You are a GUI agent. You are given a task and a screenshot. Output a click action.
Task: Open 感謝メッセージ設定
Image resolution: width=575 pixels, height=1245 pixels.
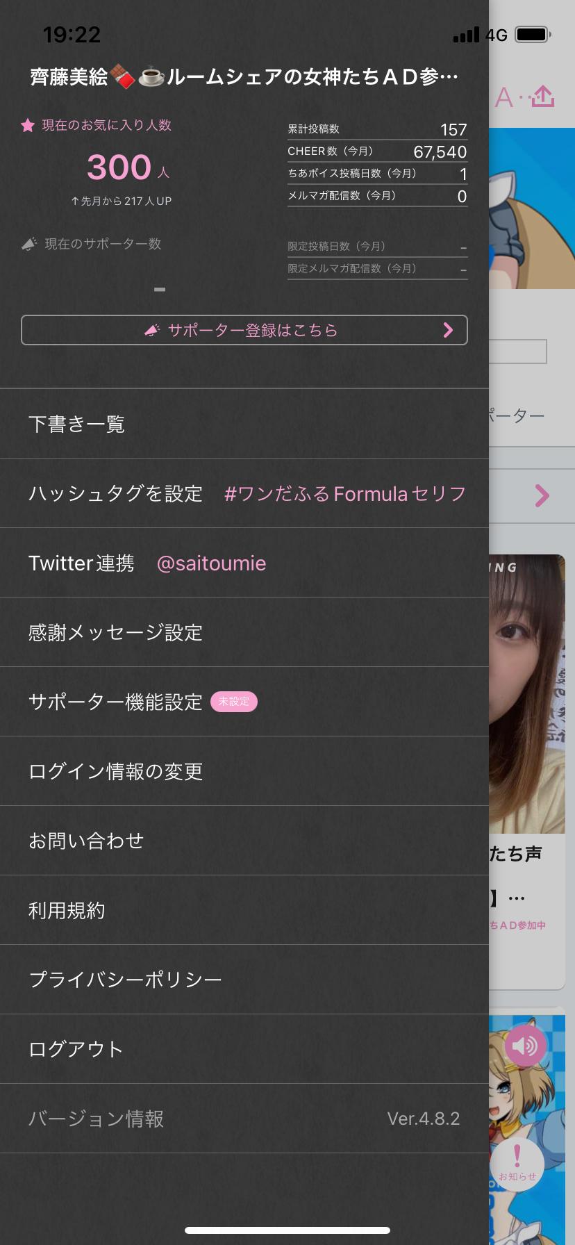tap(244, 632)
